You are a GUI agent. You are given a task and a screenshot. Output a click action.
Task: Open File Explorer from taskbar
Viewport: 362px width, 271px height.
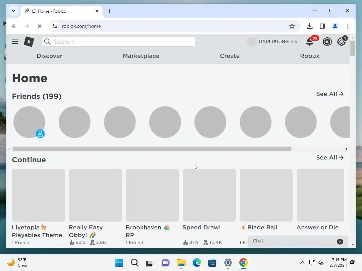coord(181,263)
